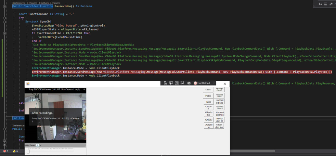Click the Select Element debug toolbar icon

pyautogui.click(x=171, y=83)
